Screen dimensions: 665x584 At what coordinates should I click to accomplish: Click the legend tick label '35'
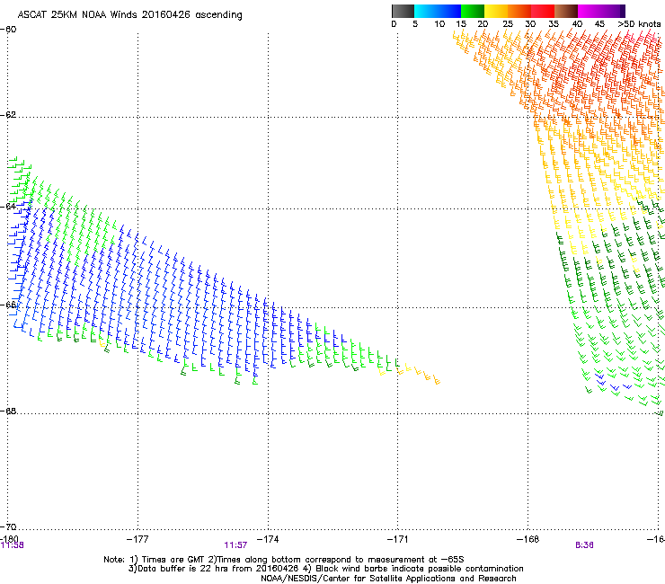[x=554, y=24]
